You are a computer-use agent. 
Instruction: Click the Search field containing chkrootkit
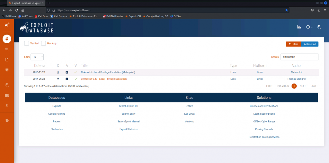coord(300,57)
